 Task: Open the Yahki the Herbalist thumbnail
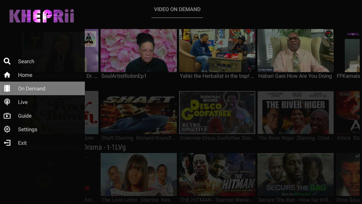click(217, 50)
